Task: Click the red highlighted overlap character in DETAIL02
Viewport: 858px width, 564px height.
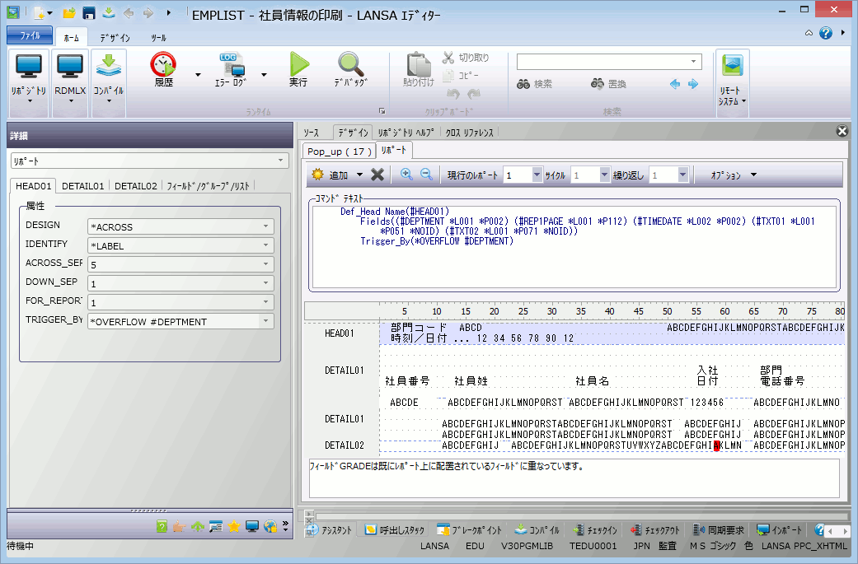Action: click(717, 445)
